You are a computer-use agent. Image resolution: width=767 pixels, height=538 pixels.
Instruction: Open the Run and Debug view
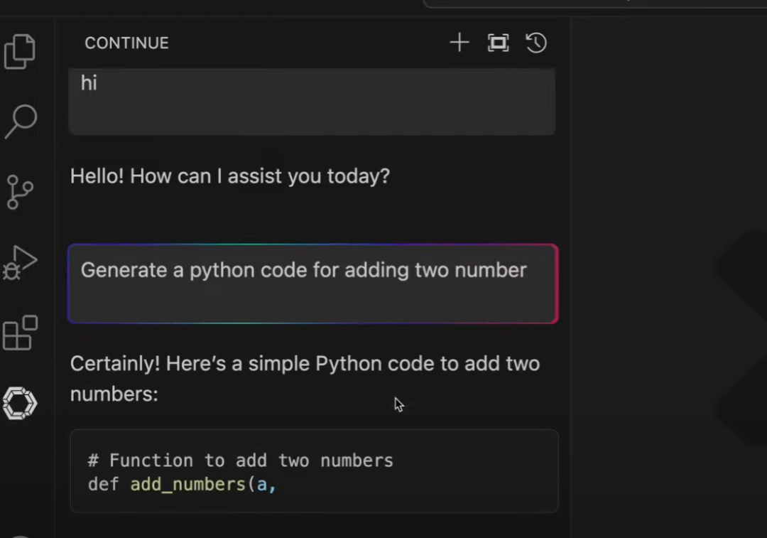(x=20, y=262)
